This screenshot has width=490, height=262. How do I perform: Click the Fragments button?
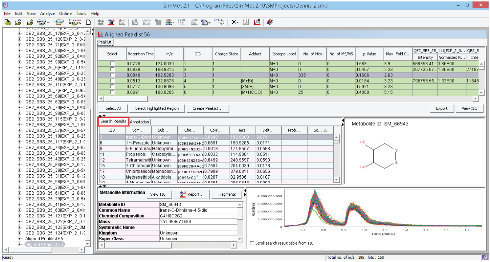tap(226, 194)
